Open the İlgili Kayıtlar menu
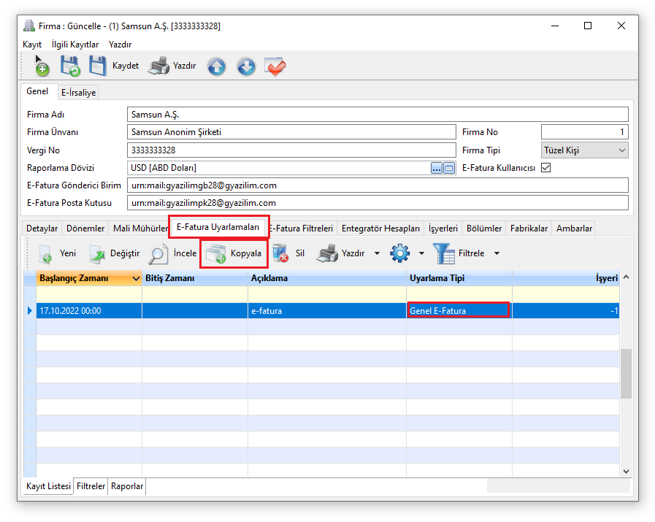Viewport: 655px width, 522px height. click(75, 45)
